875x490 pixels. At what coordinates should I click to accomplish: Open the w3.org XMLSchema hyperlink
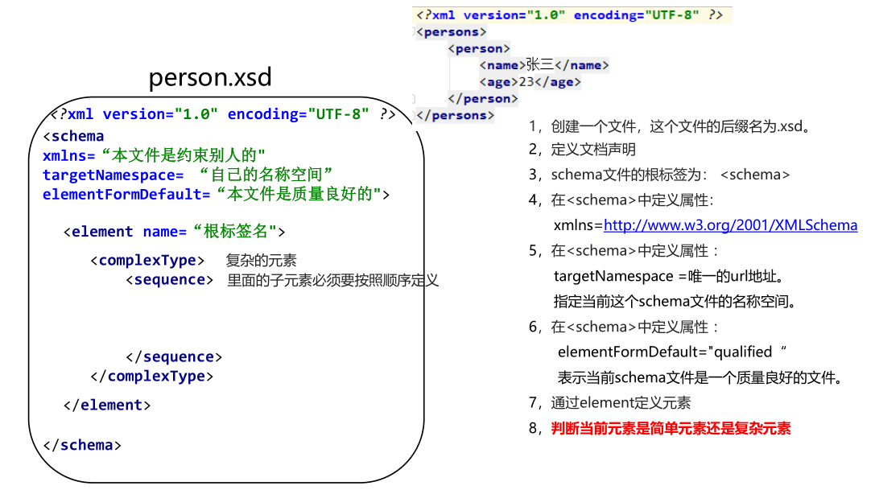pyautogui.click(x=730, y=225)
